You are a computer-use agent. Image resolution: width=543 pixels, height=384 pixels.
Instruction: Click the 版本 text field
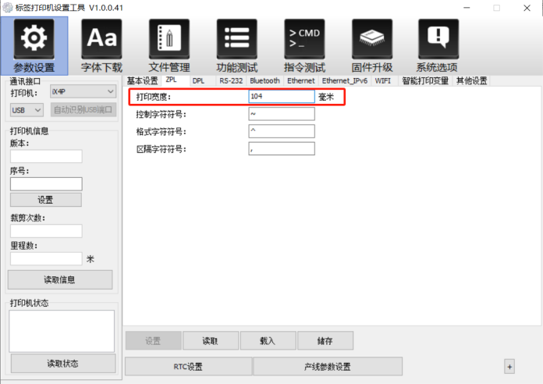(46, 156)
